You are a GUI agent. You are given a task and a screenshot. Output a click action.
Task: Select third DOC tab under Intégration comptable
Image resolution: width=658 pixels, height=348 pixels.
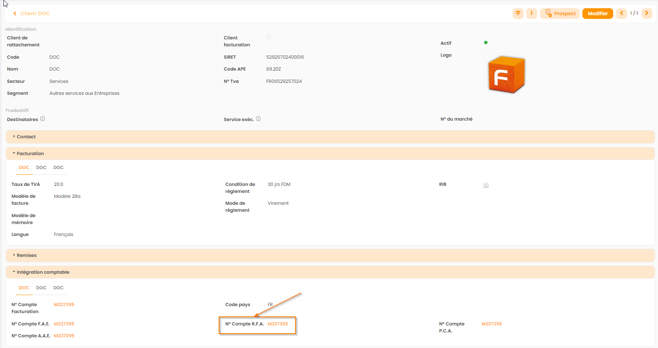58,288
